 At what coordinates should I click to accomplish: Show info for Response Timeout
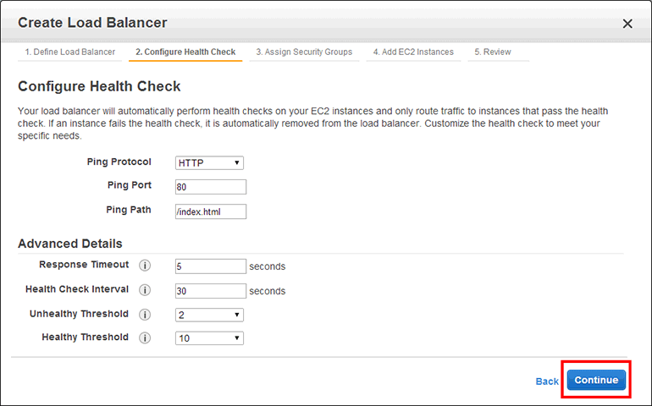coord(144,266)
